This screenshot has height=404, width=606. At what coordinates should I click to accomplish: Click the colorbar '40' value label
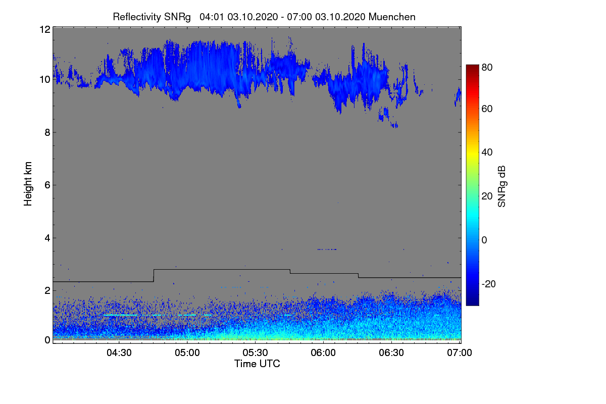point(487,153)
